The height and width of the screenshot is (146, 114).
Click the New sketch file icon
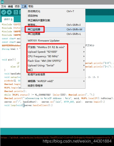tap(16, 12)
